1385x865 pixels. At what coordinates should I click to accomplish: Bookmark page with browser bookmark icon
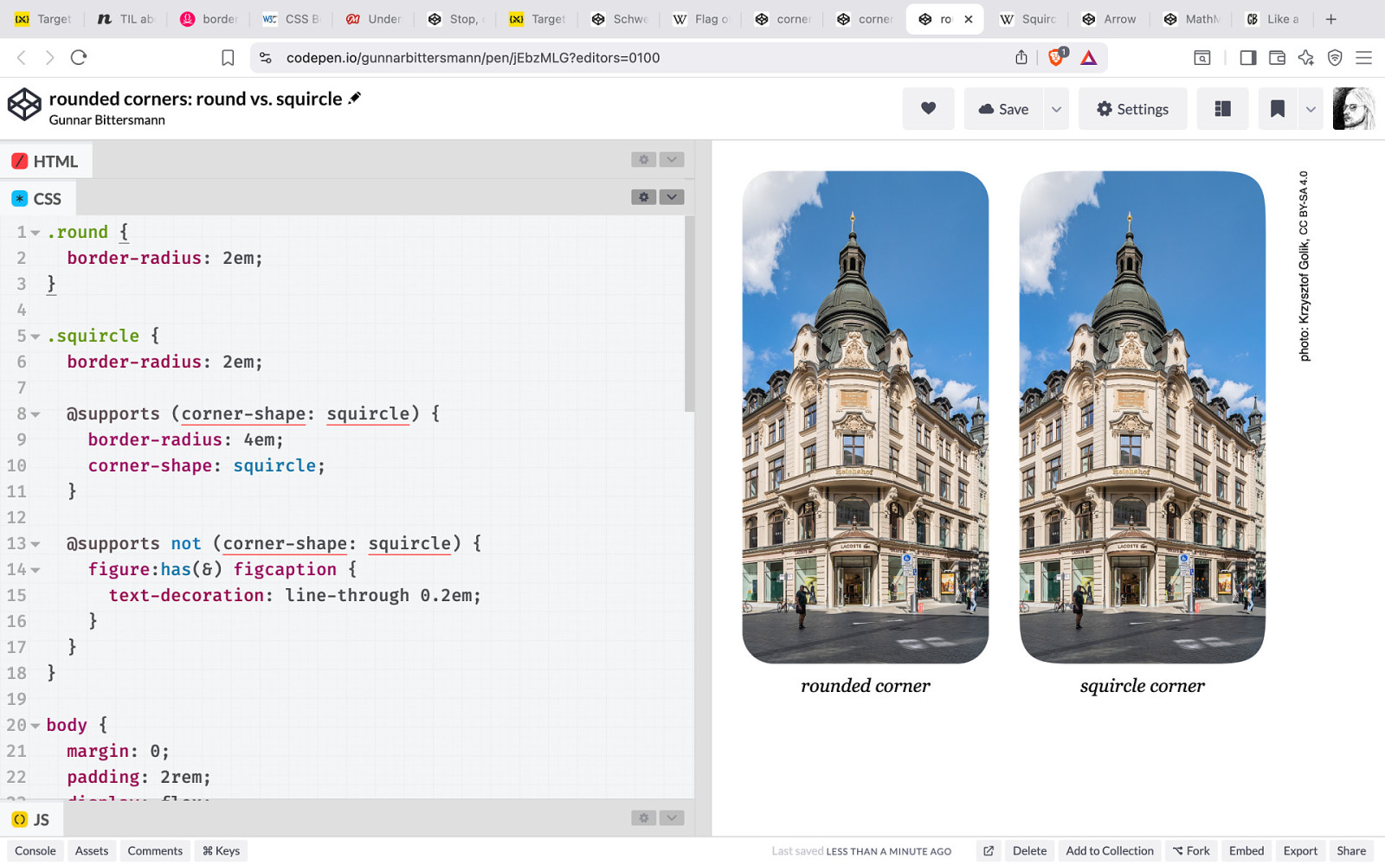[x=228, y=58]
